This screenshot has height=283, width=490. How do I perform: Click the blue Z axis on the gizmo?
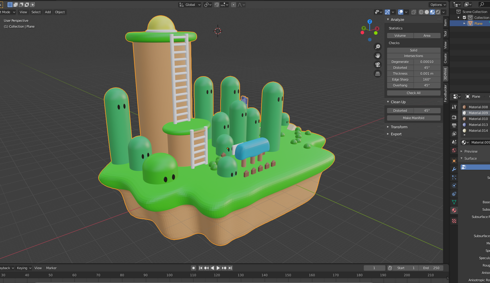pyautogui.click(x=370, y=21)
